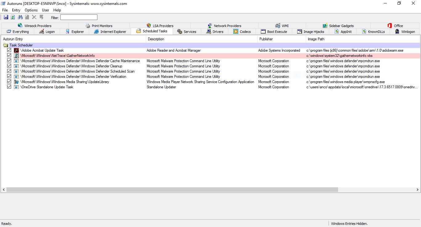Viewport: 421px width, 227px height.
Task: Click inside the Filter text box
Action: [79, 17]
